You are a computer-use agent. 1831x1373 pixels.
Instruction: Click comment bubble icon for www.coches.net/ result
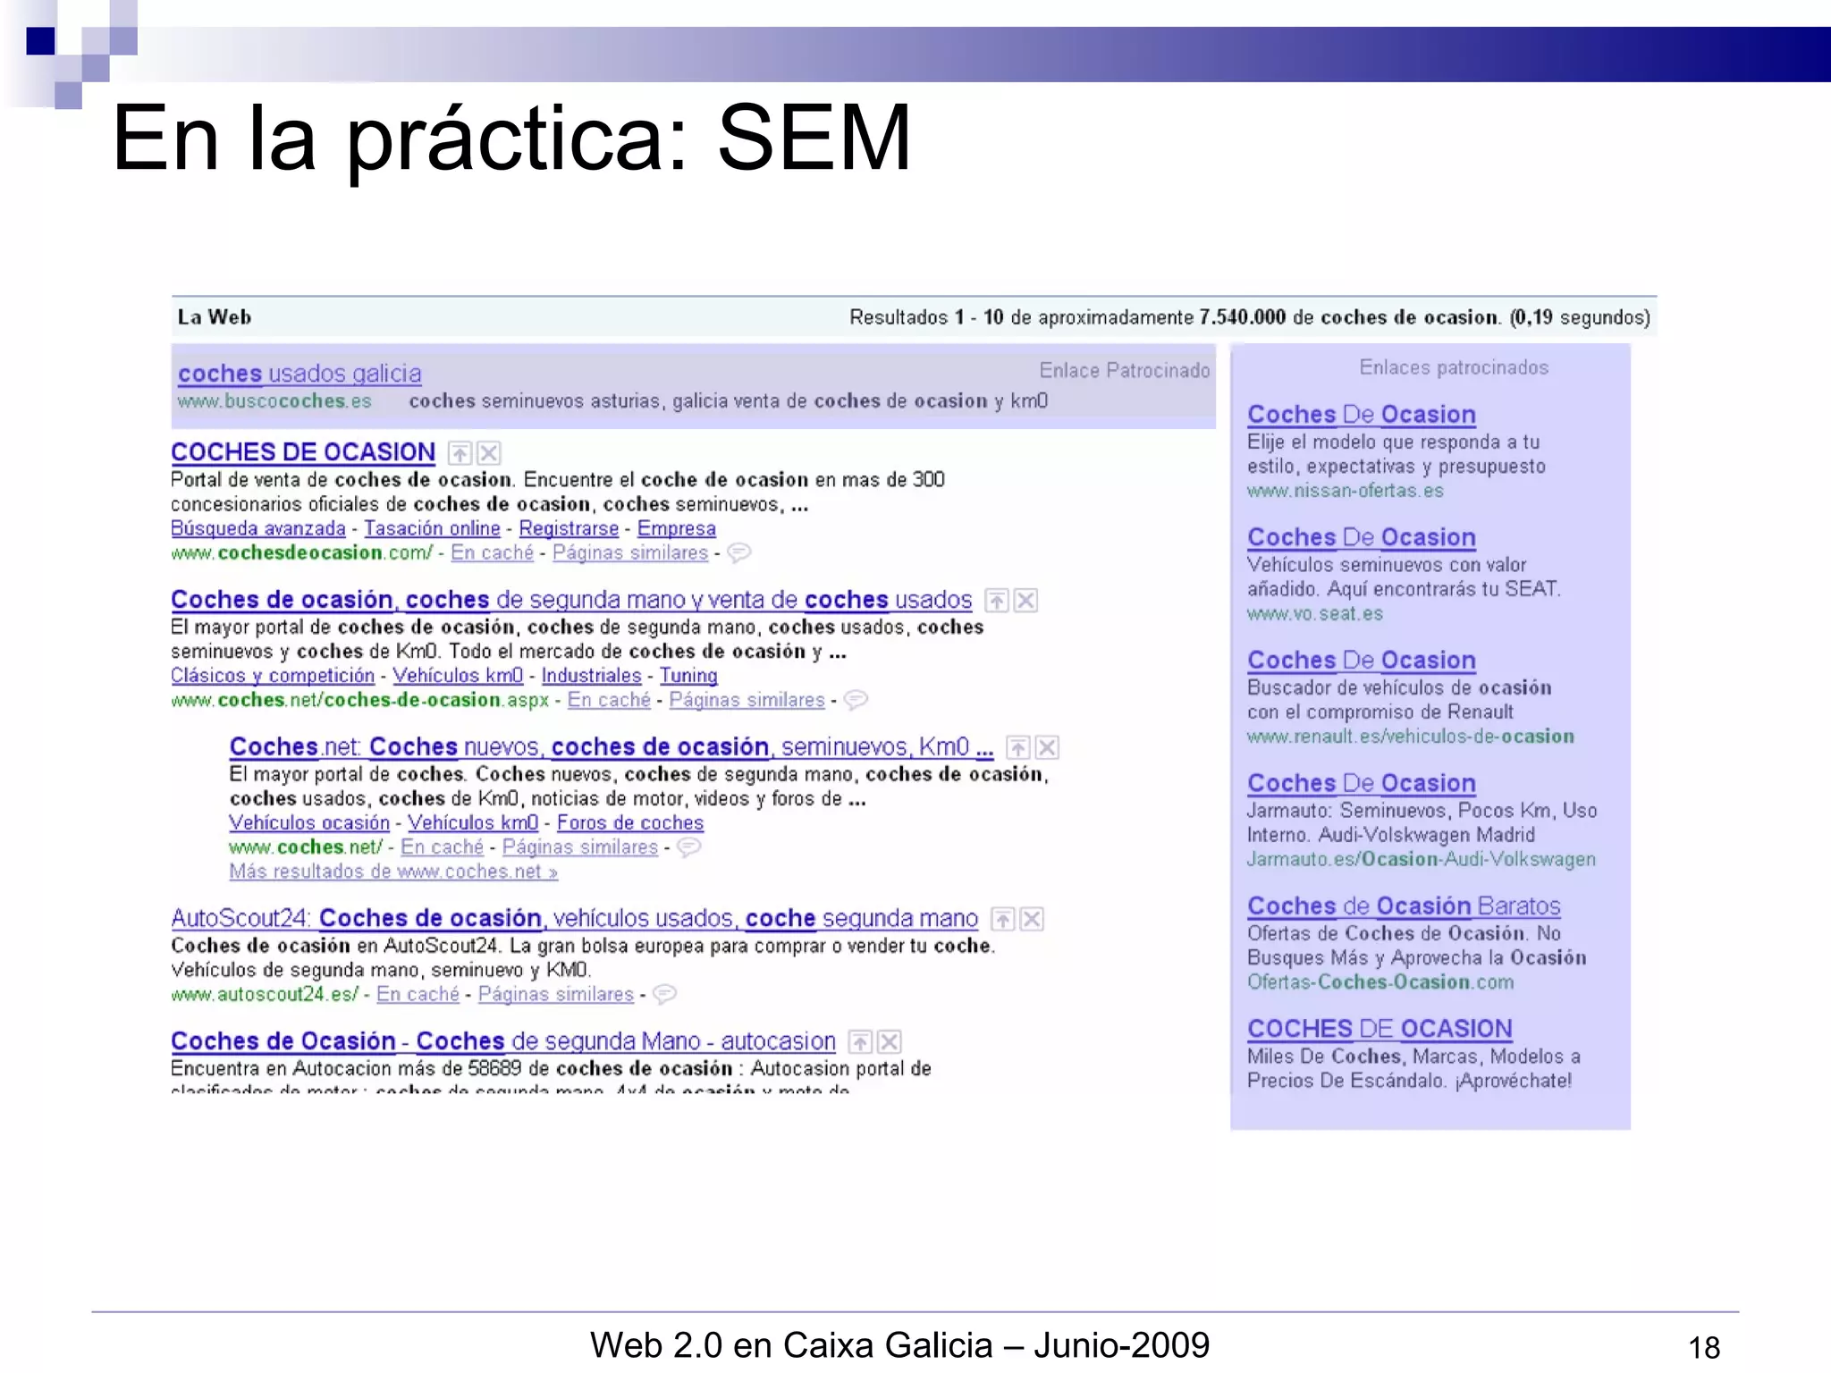[688, 847]
